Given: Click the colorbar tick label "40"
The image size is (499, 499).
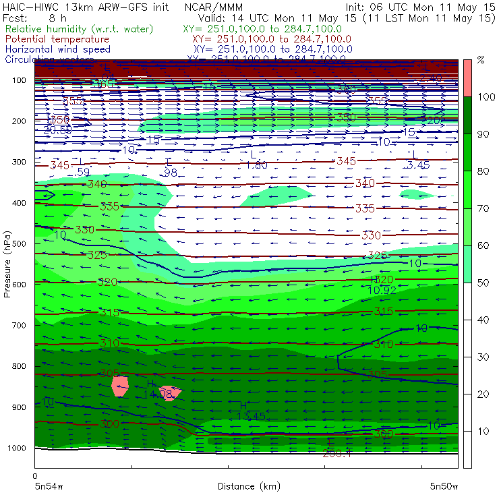Looking at the screenshot, I should click(x=483, y=320).
